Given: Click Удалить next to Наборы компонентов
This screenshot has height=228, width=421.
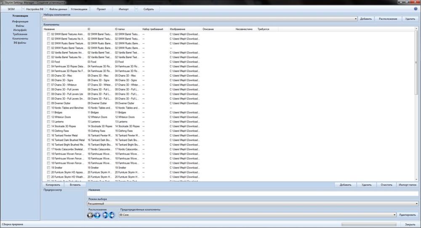Looking at the screenshot, I should point(410,19).
